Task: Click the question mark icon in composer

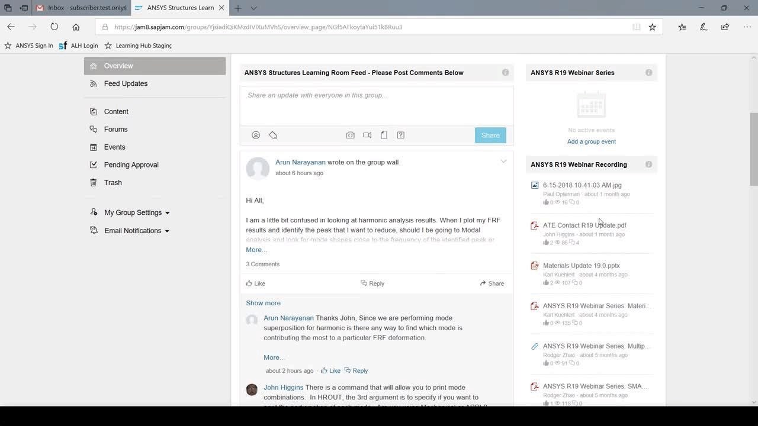Action: (401, 135)
